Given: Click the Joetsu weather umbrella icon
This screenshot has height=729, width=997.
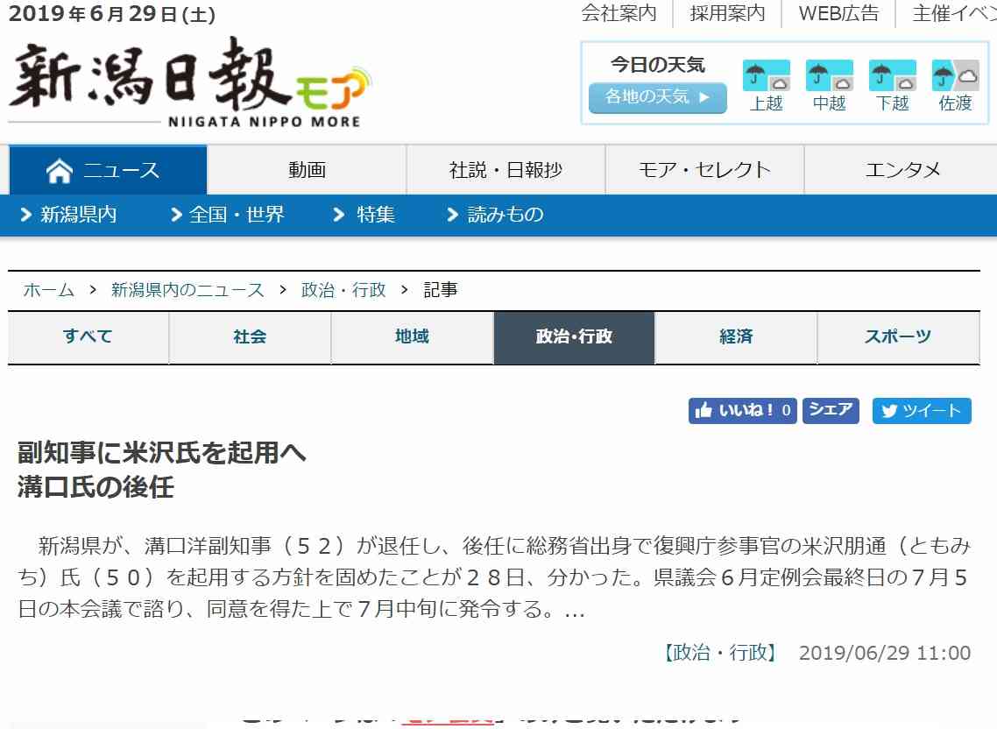Looking at the screenshot, I should pos(766,76).
